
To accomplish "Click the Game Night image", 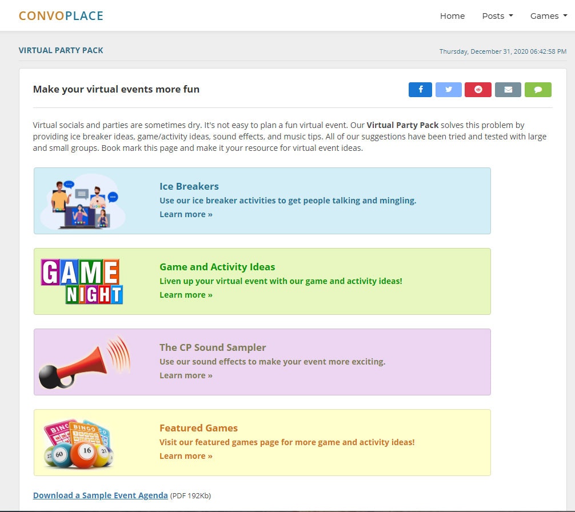I will 82,280.
